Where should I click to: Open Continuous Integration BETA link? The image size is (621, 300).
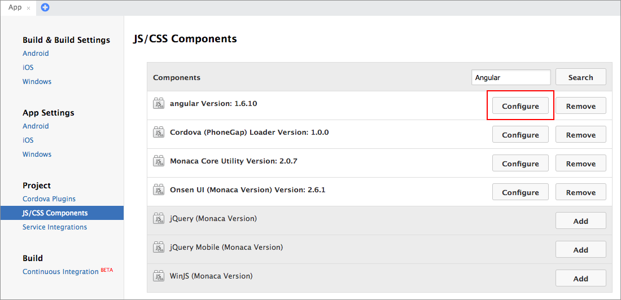click(61, 272)
